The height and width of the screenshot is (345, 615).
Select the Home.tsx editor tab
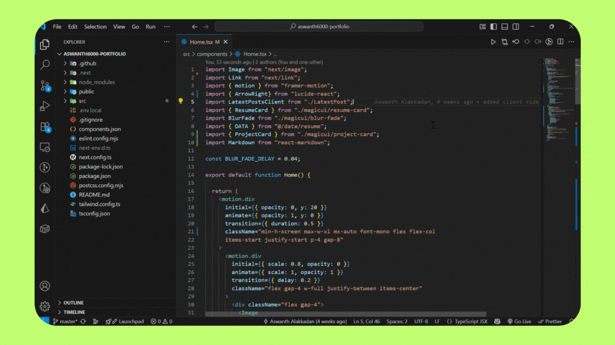201,42
